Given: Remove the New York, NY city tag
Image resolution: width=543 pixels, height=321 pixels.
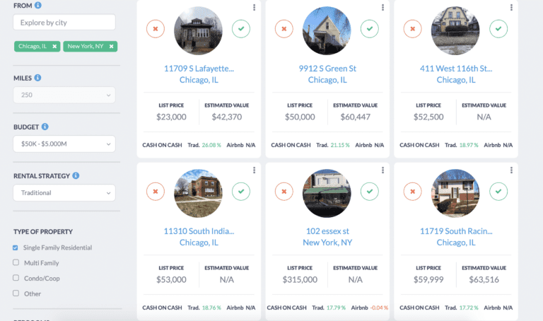Looking at the screenshot, I should [111, 46].
